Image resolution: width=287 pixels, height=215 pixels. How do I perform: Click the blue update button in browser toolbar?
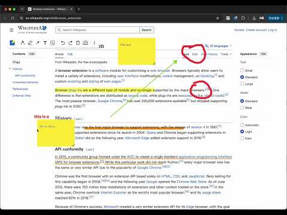click(x=275, y=18)
